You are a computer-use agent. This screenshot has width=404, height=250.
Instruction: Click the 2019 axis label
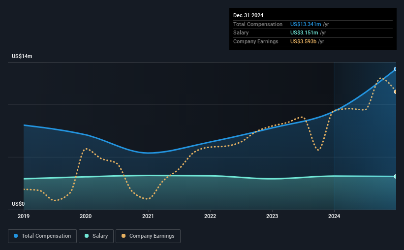coord(24,216)
